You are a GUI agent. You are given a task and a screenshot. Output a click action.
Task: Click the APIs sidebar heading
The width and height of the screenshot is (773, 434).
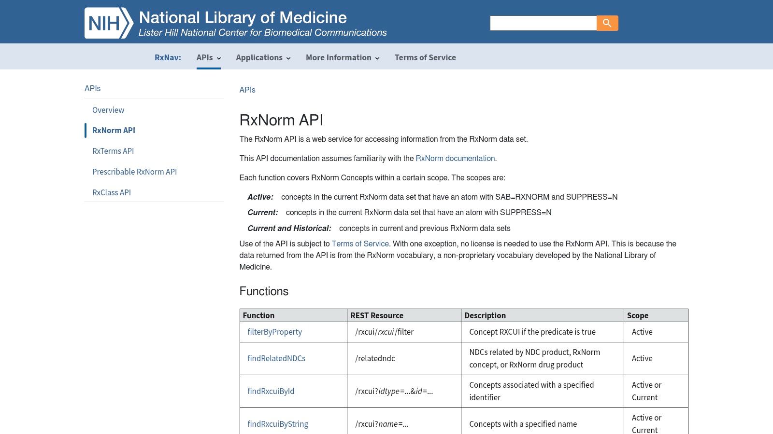pos(93,88)
